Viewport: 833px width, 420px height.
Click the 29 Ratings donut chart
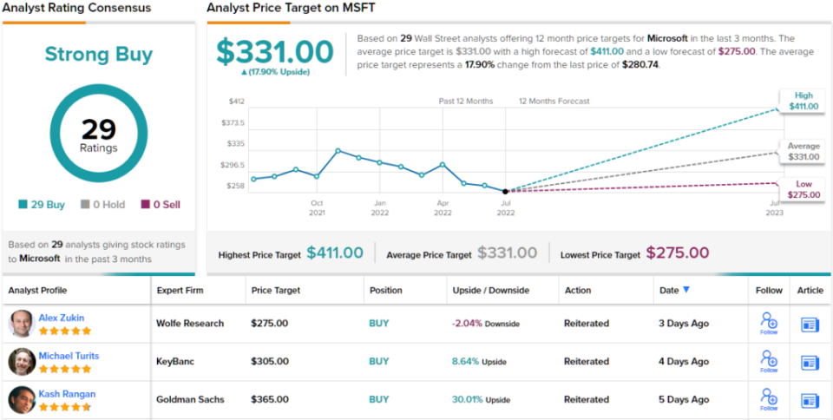[98, 135]
